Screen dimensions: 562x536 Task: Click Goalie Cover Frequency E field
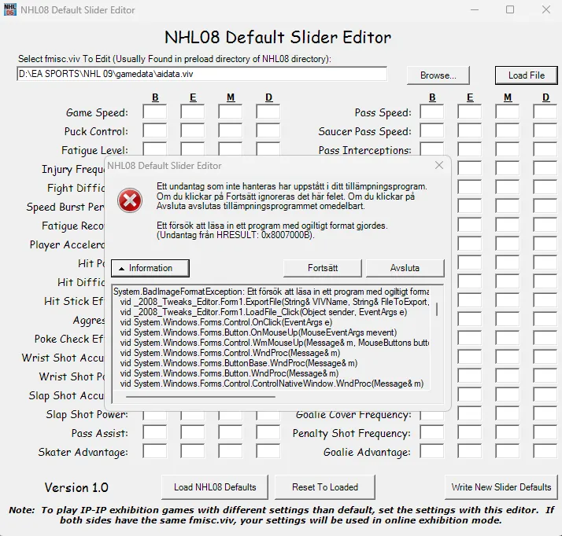point(470,414)
